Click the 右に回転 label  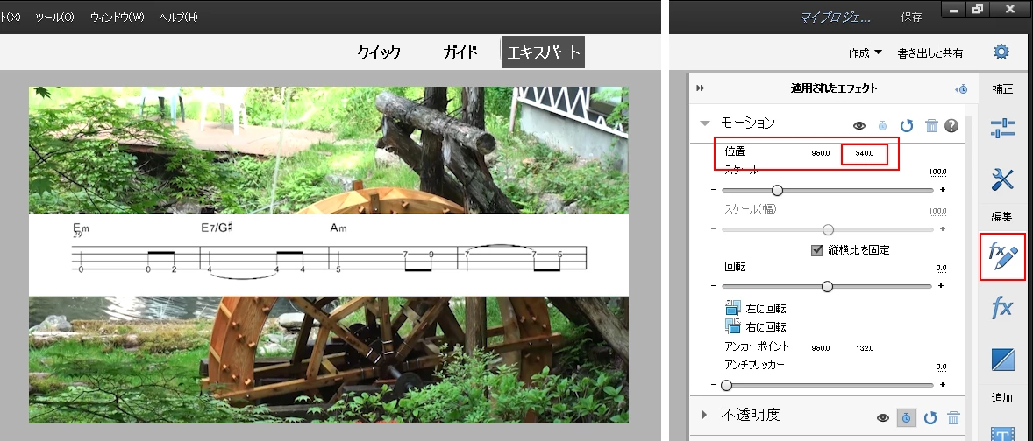[x=766, y=326]
